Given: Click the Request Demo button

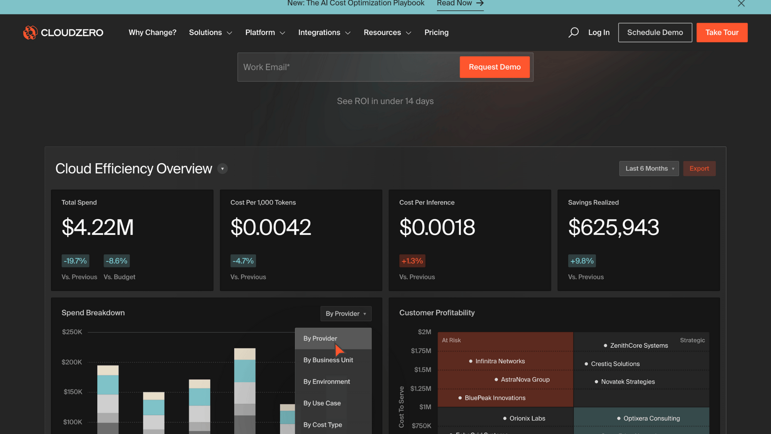Looking at the screenshot, I should click(x=495, y=67).
